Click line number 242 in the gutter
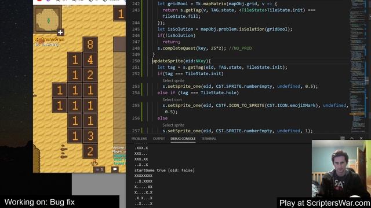The height and width of the screenshot is (208, 371). tap(136, 4)
